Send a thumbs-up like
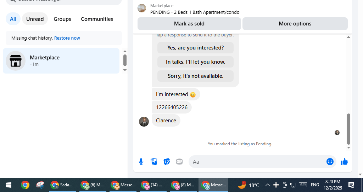The width and height of the screenshot is (363, 192). click(x=344, y=162)
